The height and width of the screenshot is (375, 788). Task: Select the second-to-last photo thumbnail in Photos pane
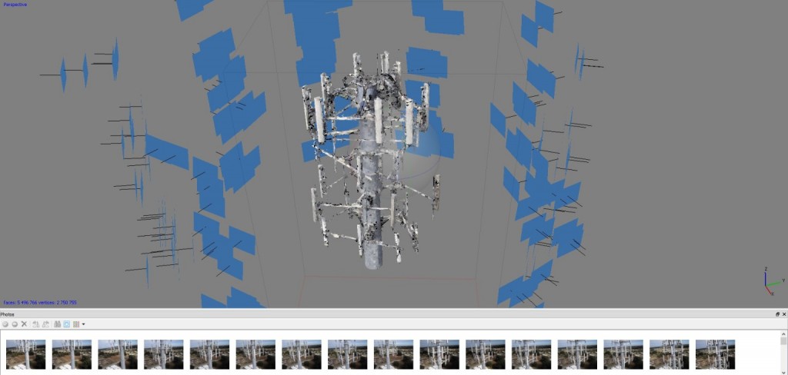click(x=669, y=354)
